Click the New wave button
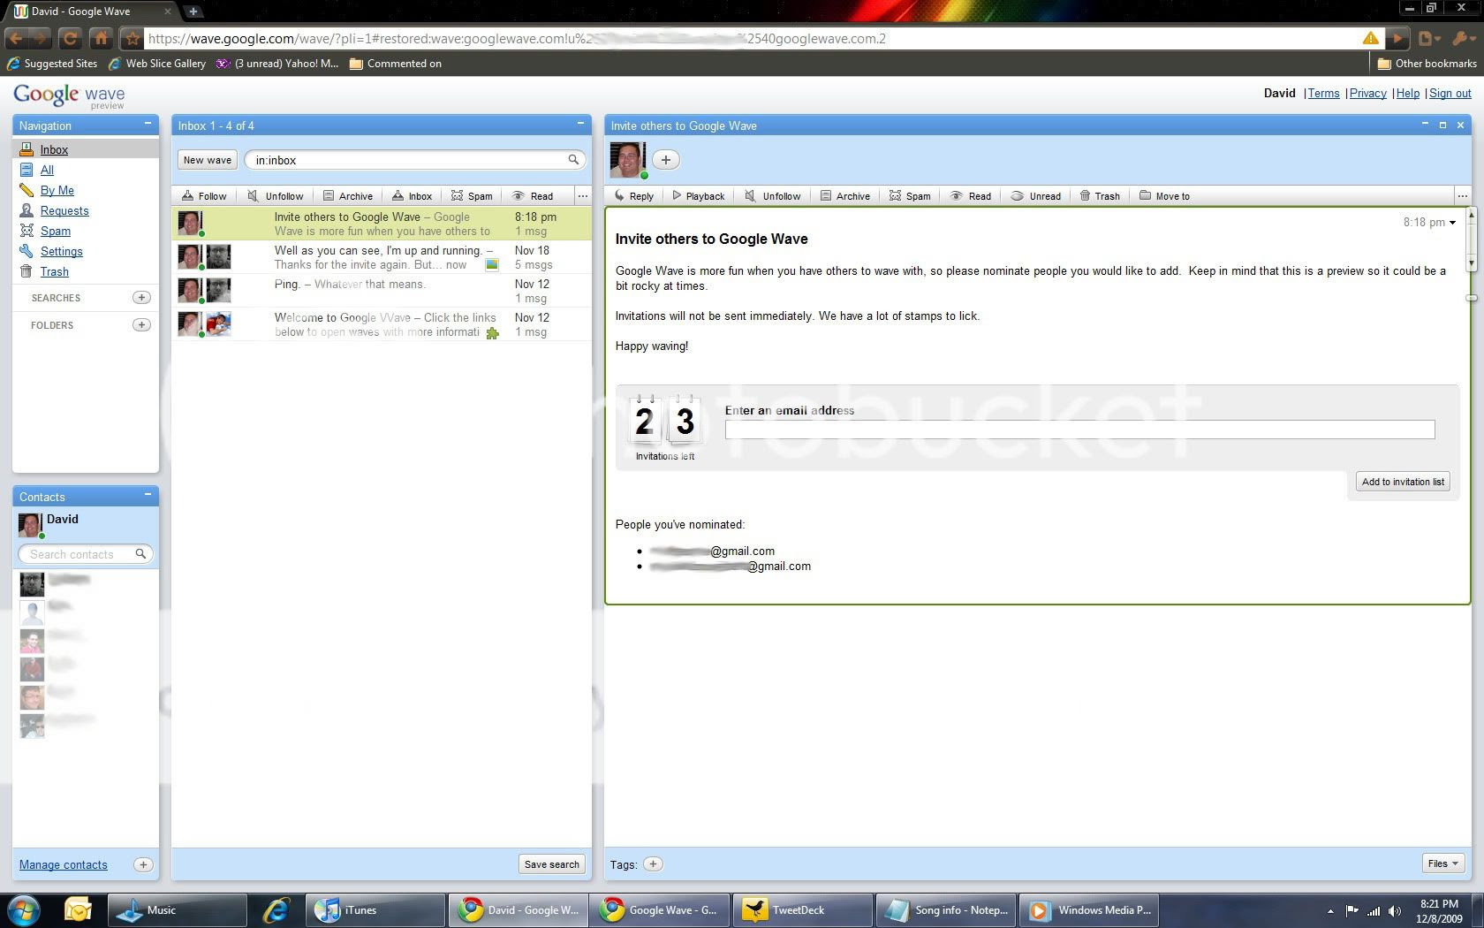This screenshot has height=928, width=1484. 208,160
